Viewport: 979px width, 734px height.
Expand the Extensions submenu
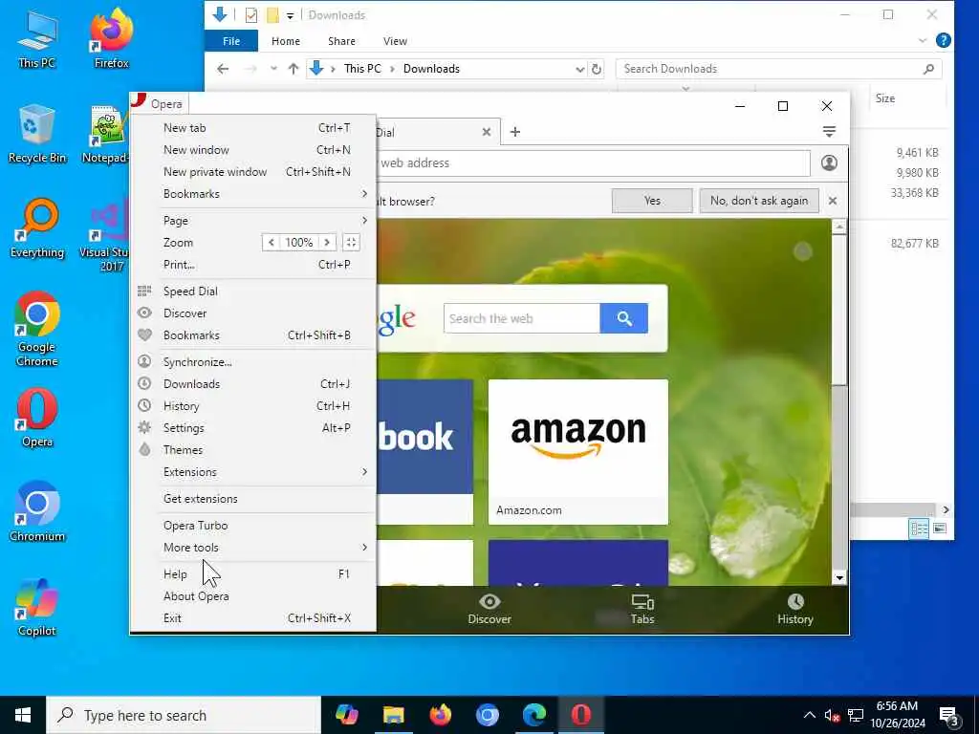coord(253,472)
